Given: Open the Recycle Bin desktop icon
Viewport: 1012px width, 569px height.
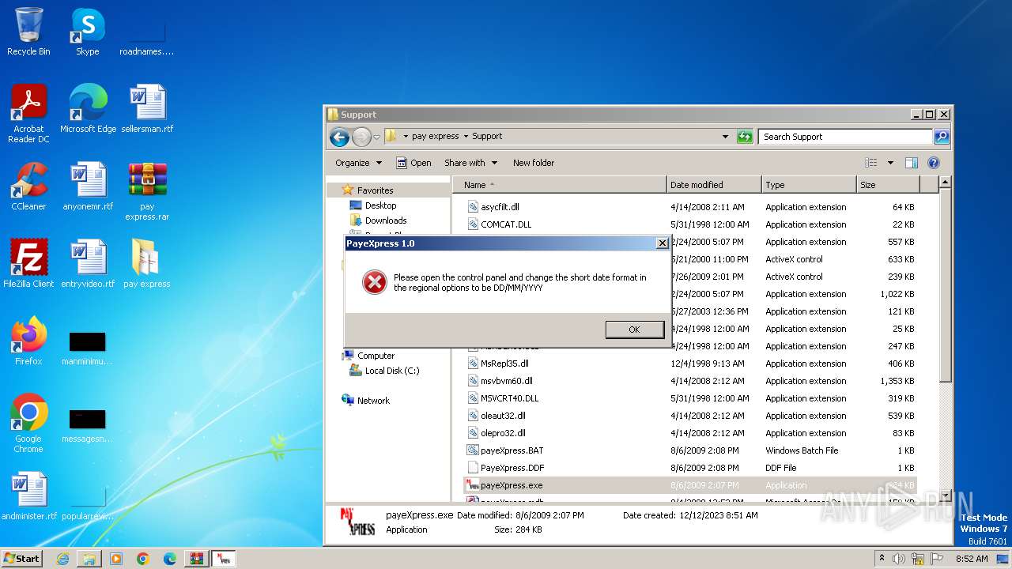Looking at the screenshot, I should tap(28, 32).
